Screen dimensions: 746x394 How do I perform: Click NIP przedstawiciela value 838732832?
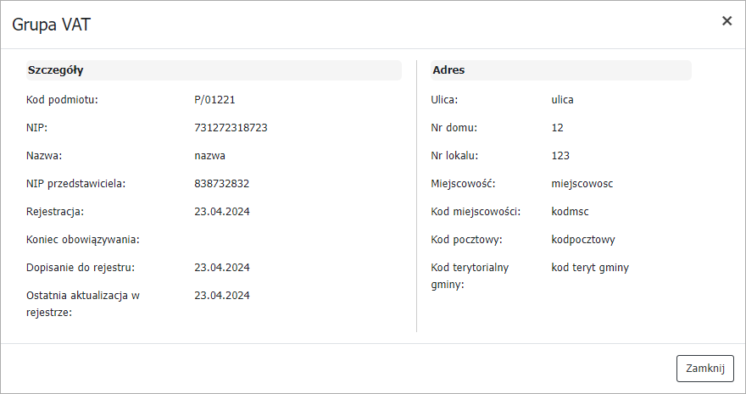point(221,184)
